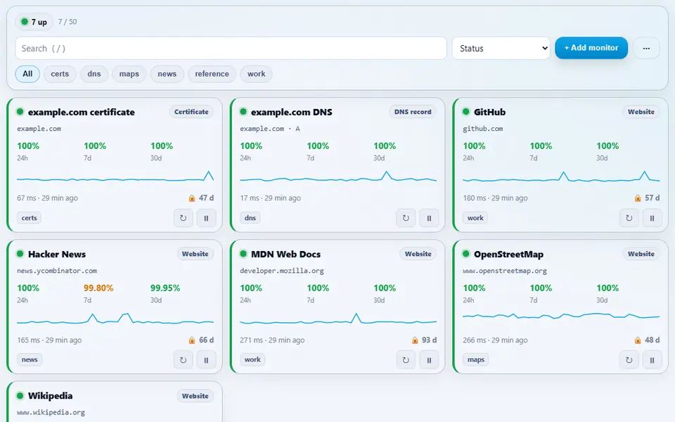Refresh the GitHub monitor

[629, 218]
